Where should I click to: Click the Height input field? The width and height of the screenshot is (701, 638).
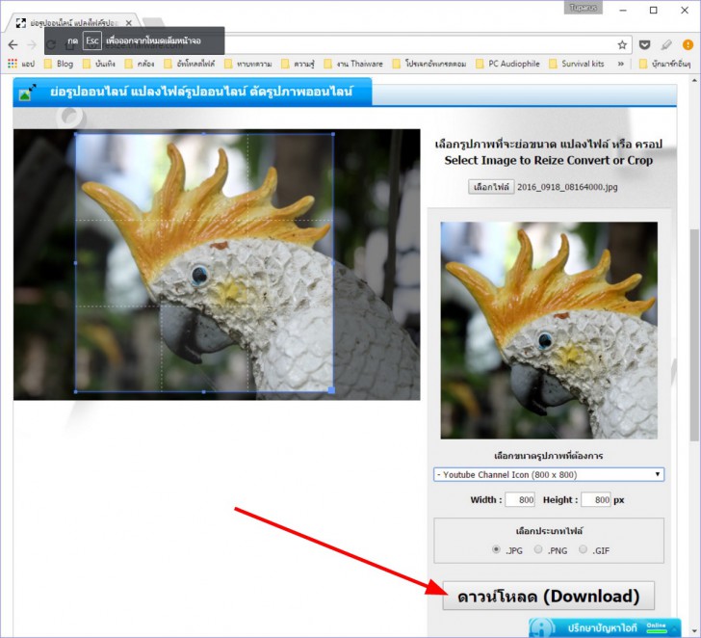point(596,500)
